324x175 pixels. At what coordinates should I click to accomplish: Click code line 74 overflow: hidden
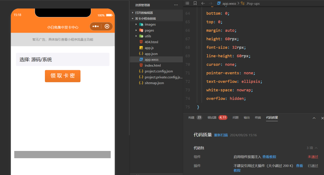point(226,98)
